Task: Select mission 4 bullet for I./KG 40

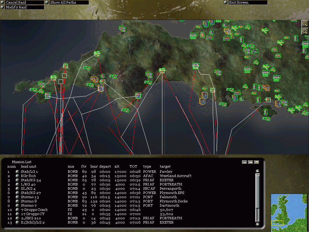Action: tap(17, 184)
